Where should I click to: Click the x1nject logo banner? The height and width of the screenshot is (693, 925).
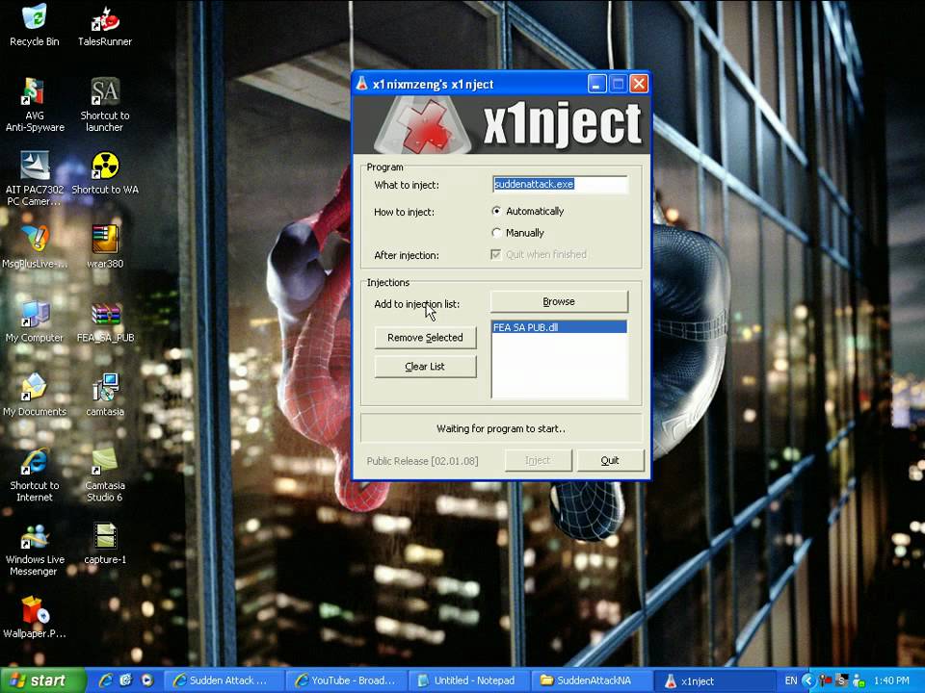click(502, 125)
